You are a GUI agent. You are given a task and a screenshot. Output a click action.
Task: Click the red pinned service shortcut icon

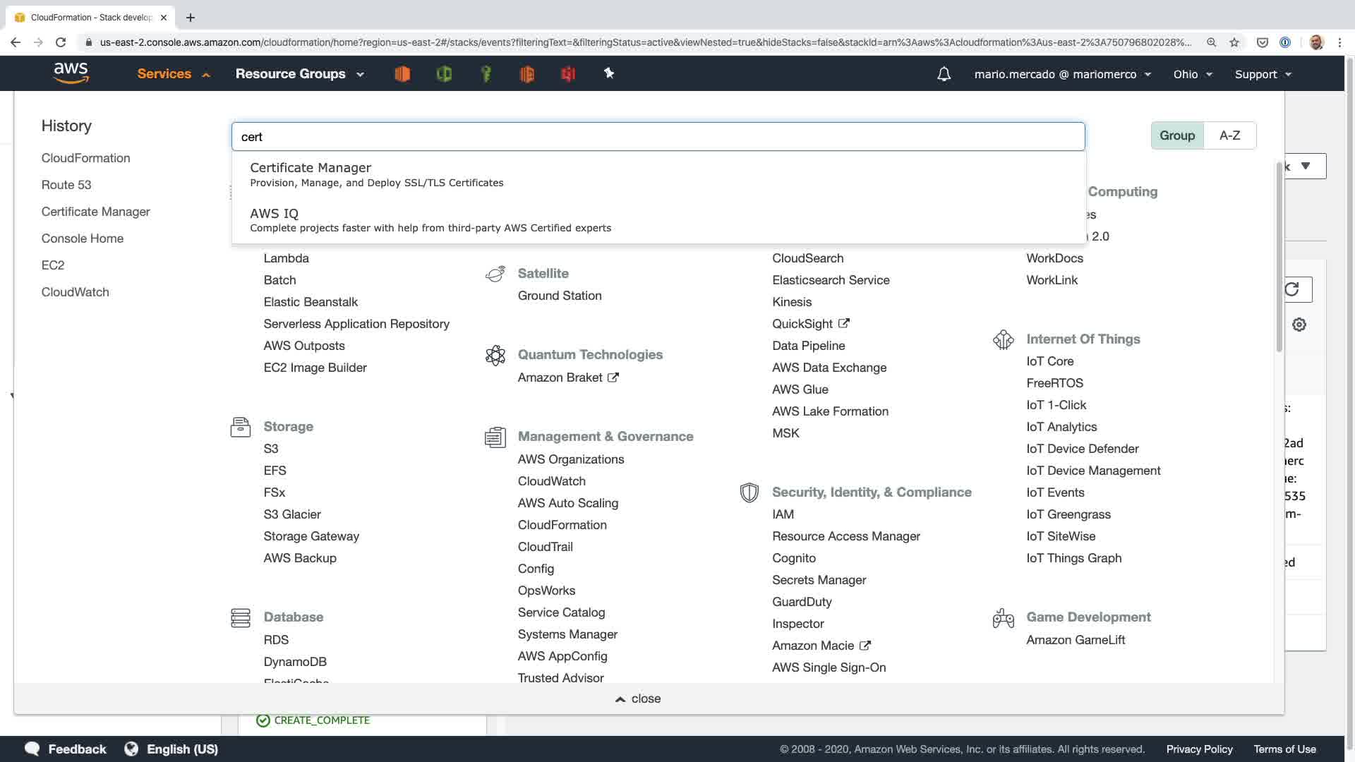pos(568,74)
